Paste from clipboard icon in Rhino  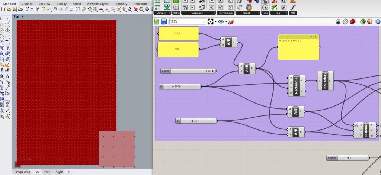[x=44, y=9]
